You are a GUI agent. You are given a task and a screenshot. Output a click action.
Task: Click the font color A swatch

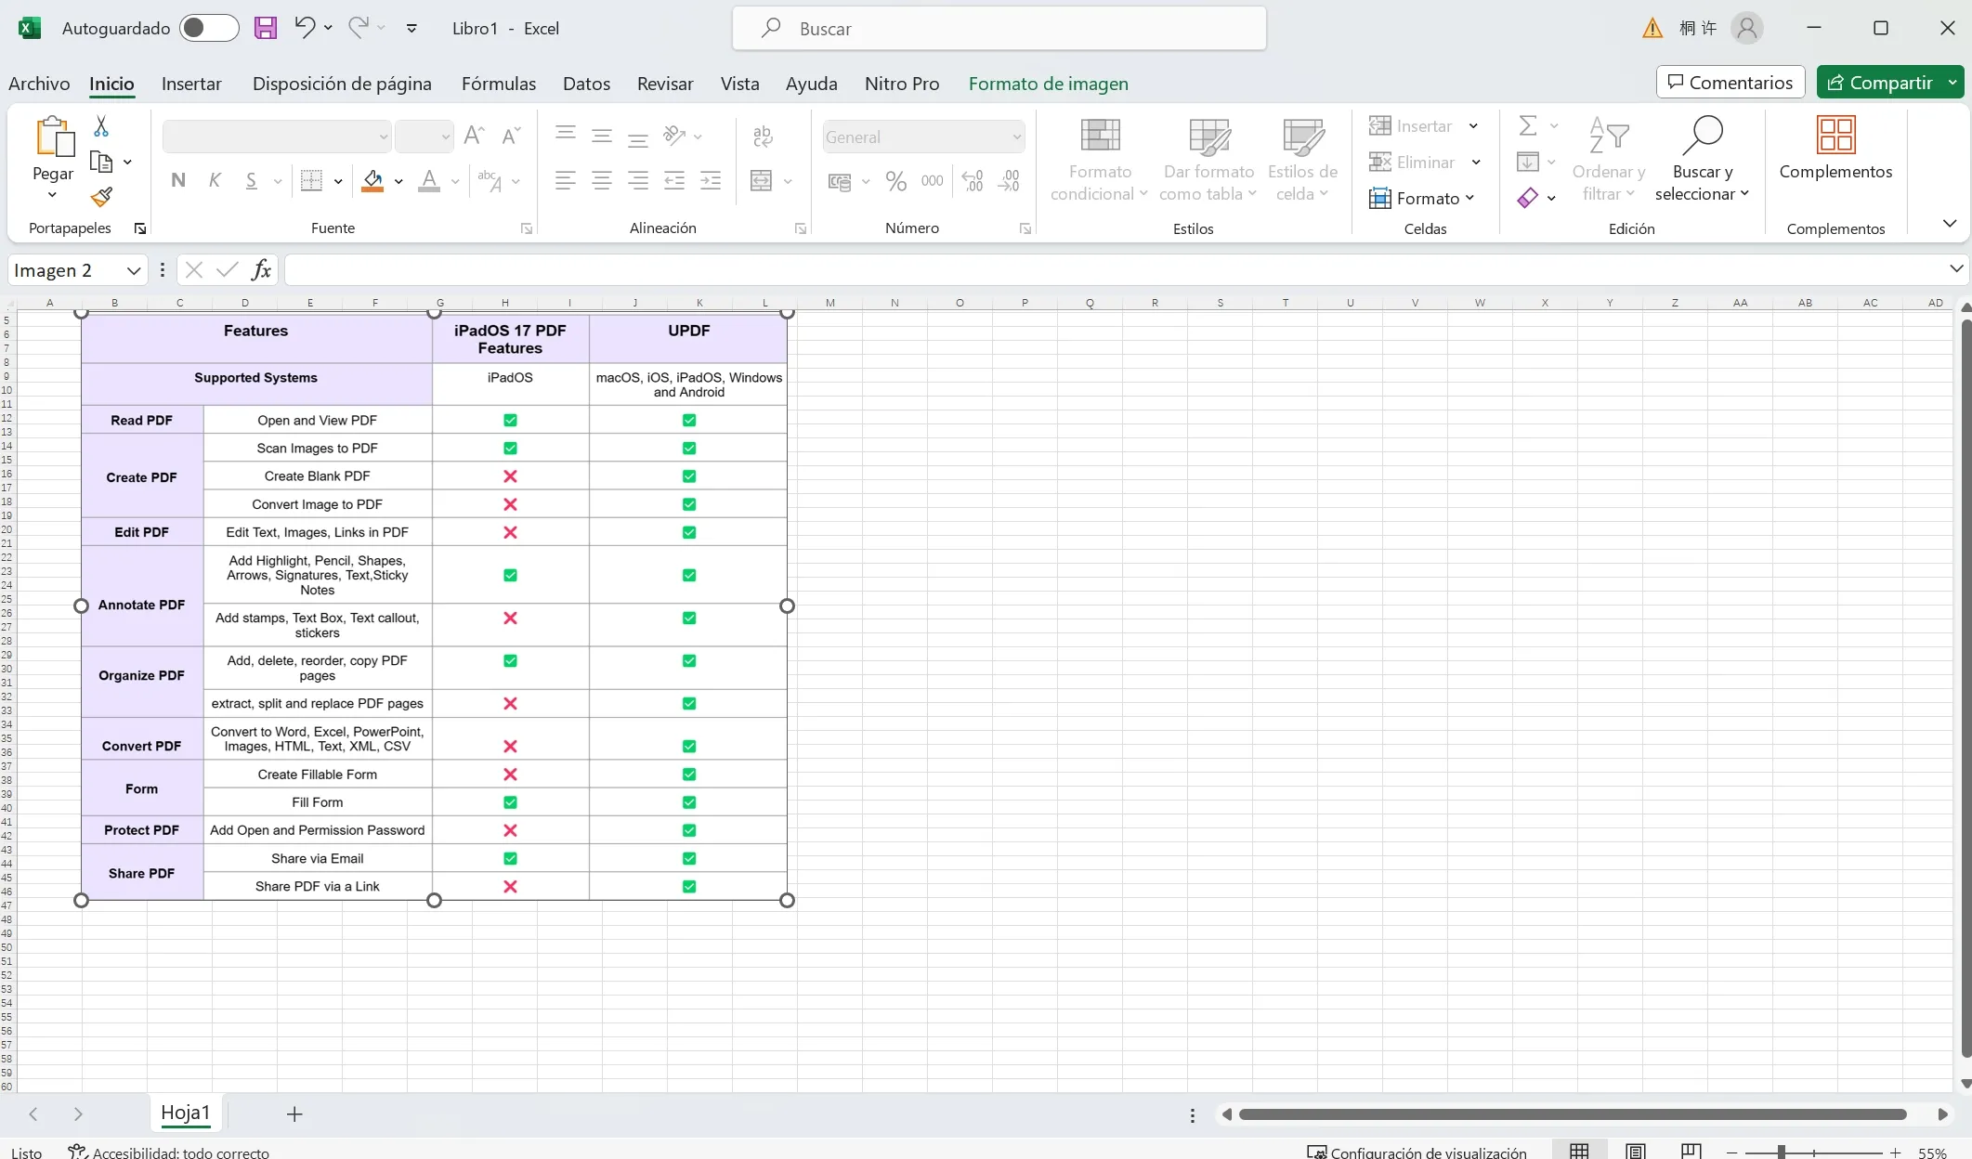[428, 180]
